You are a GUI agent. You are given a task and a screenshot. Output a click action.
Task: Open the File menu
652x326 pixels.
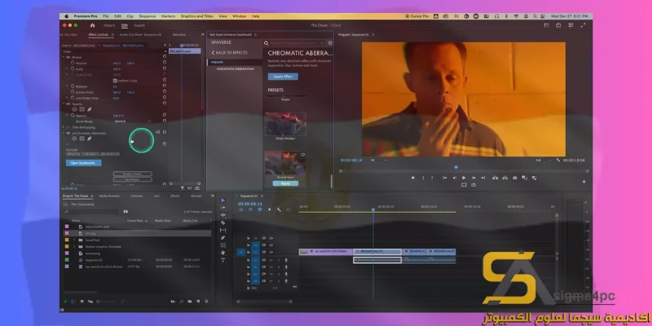click(106, 16)
